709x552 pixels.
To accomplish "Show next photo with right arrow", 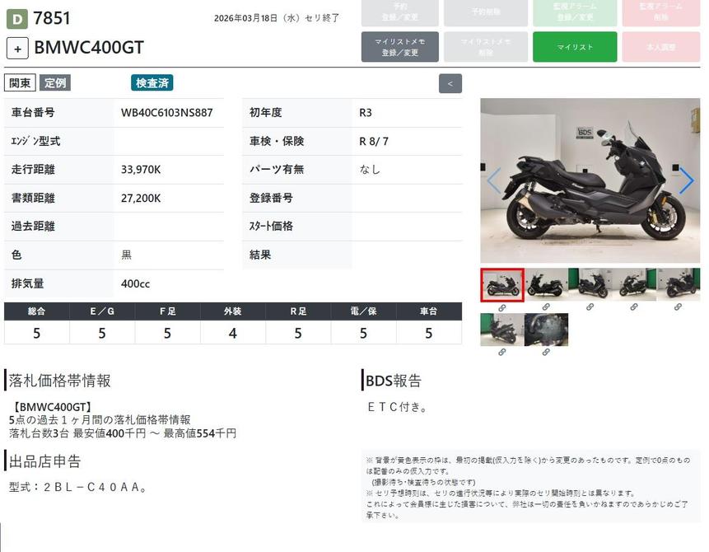I will pyautogui.click(x=685, y=180).
